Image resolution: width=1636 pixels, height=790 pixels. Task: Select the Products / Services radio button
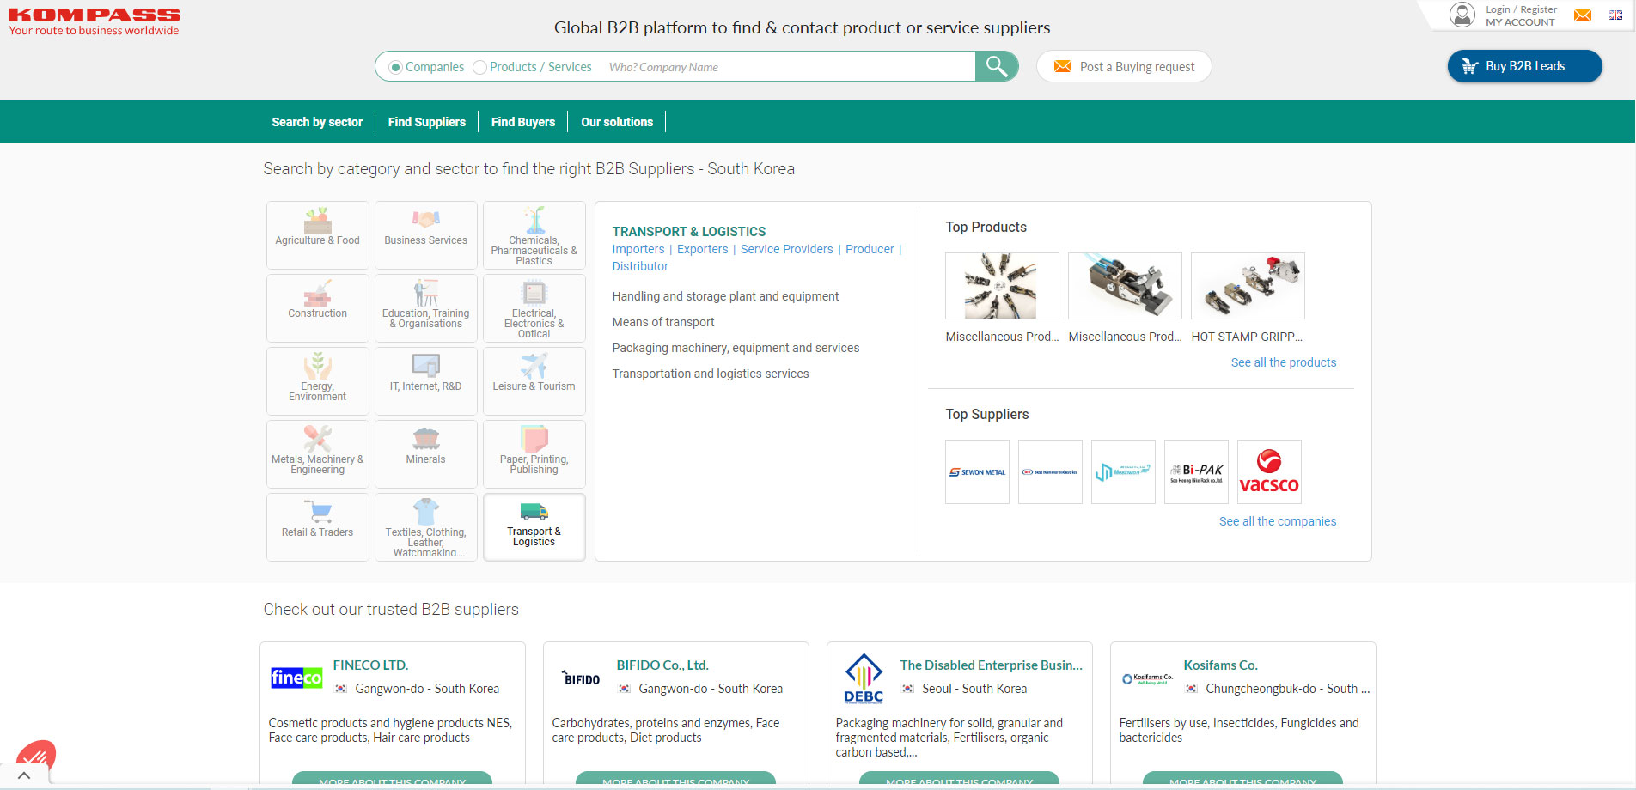pyautogui.click(x=480, y=67)
